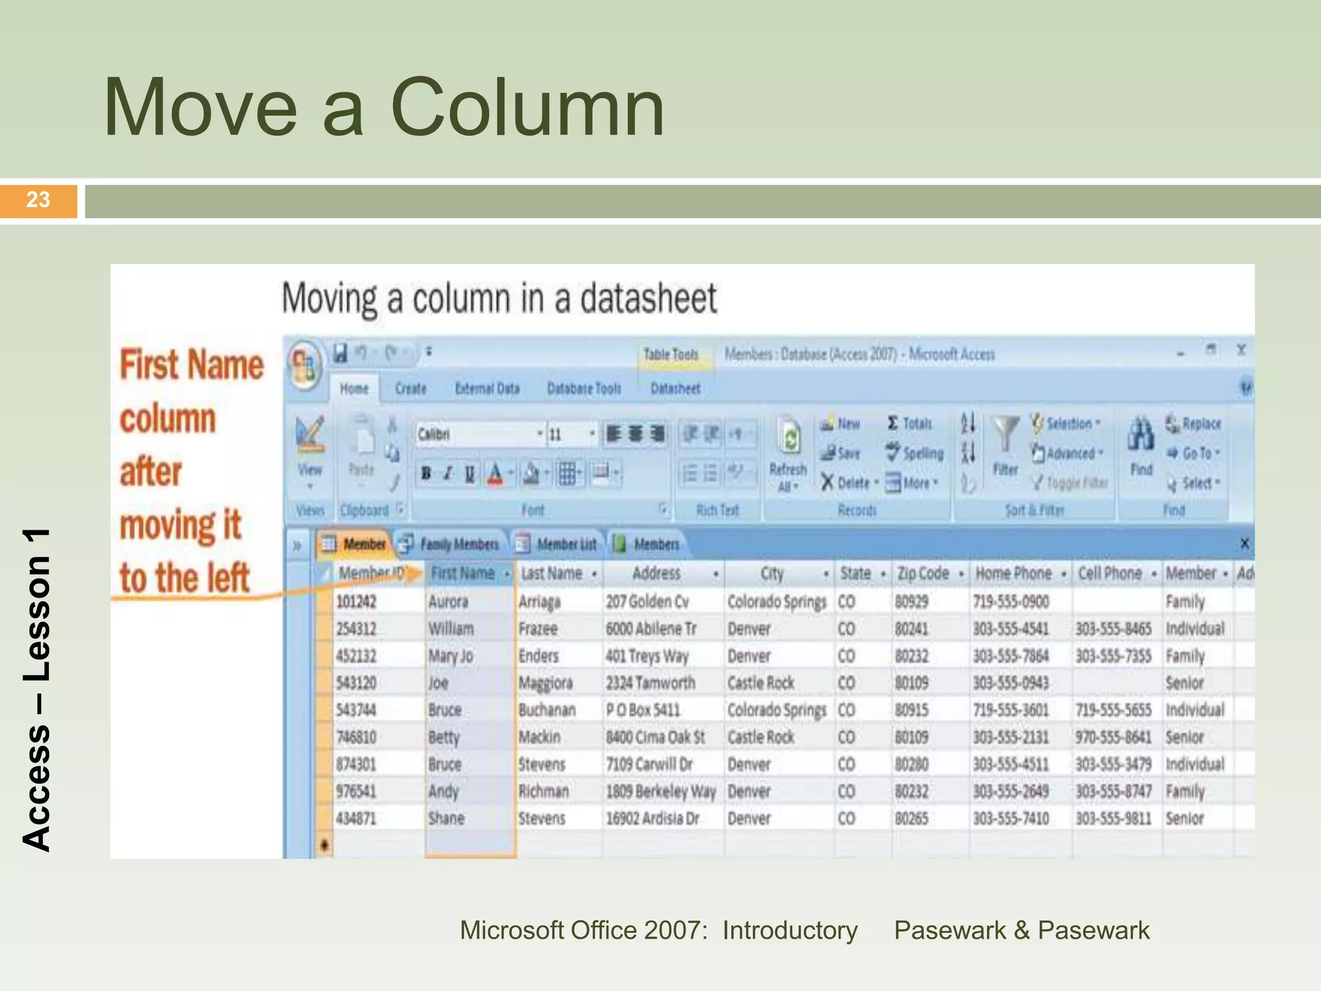Image resolution: width=1321 pixels, height=991 pixels.
Task: Click New record button
Action: click(840, 424)
